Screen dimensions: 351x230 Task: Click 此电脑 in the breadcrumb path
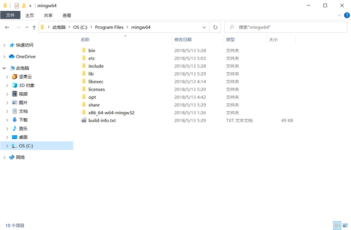[x=59, y=27]
